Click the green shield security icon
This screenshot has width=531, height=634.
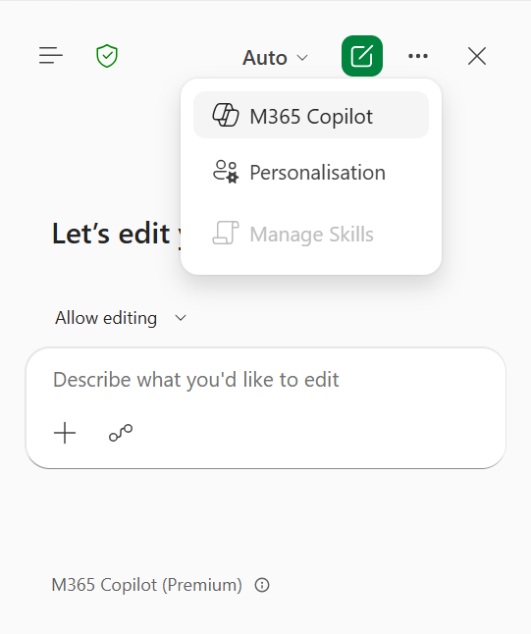pos(107,56)
